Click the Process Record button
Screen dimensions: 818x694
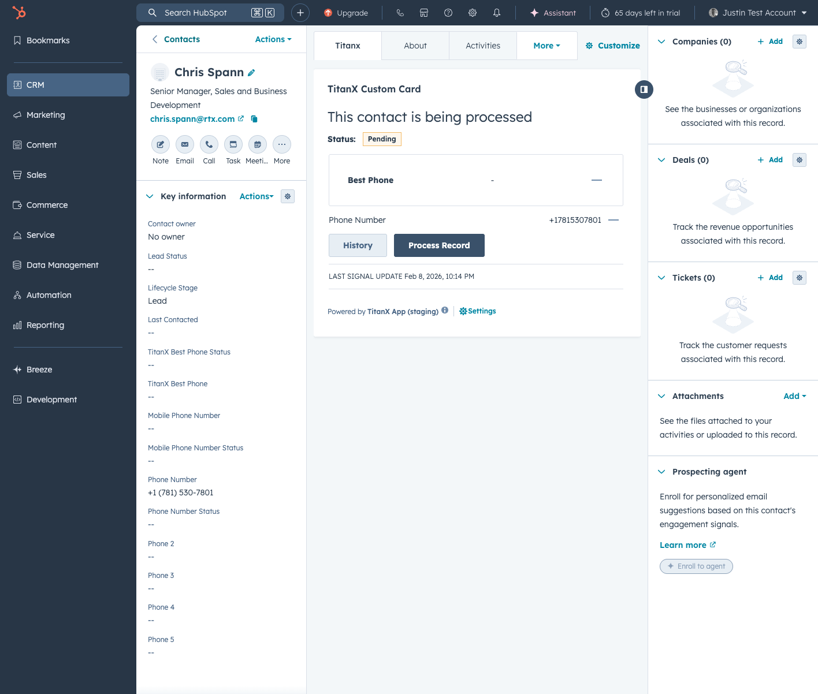pyautogui.click(x=439, y=245)
